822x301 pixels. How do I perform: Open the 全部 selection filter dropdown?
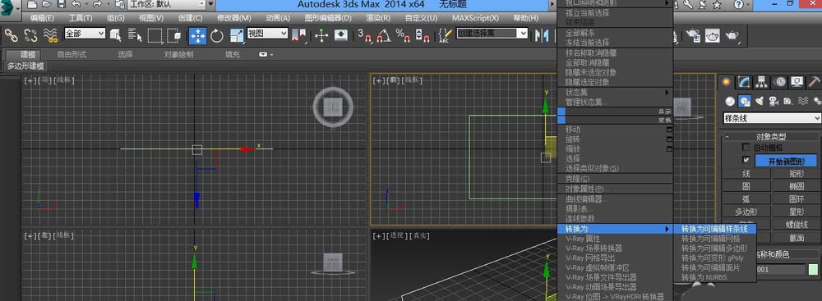pos(85,33)
